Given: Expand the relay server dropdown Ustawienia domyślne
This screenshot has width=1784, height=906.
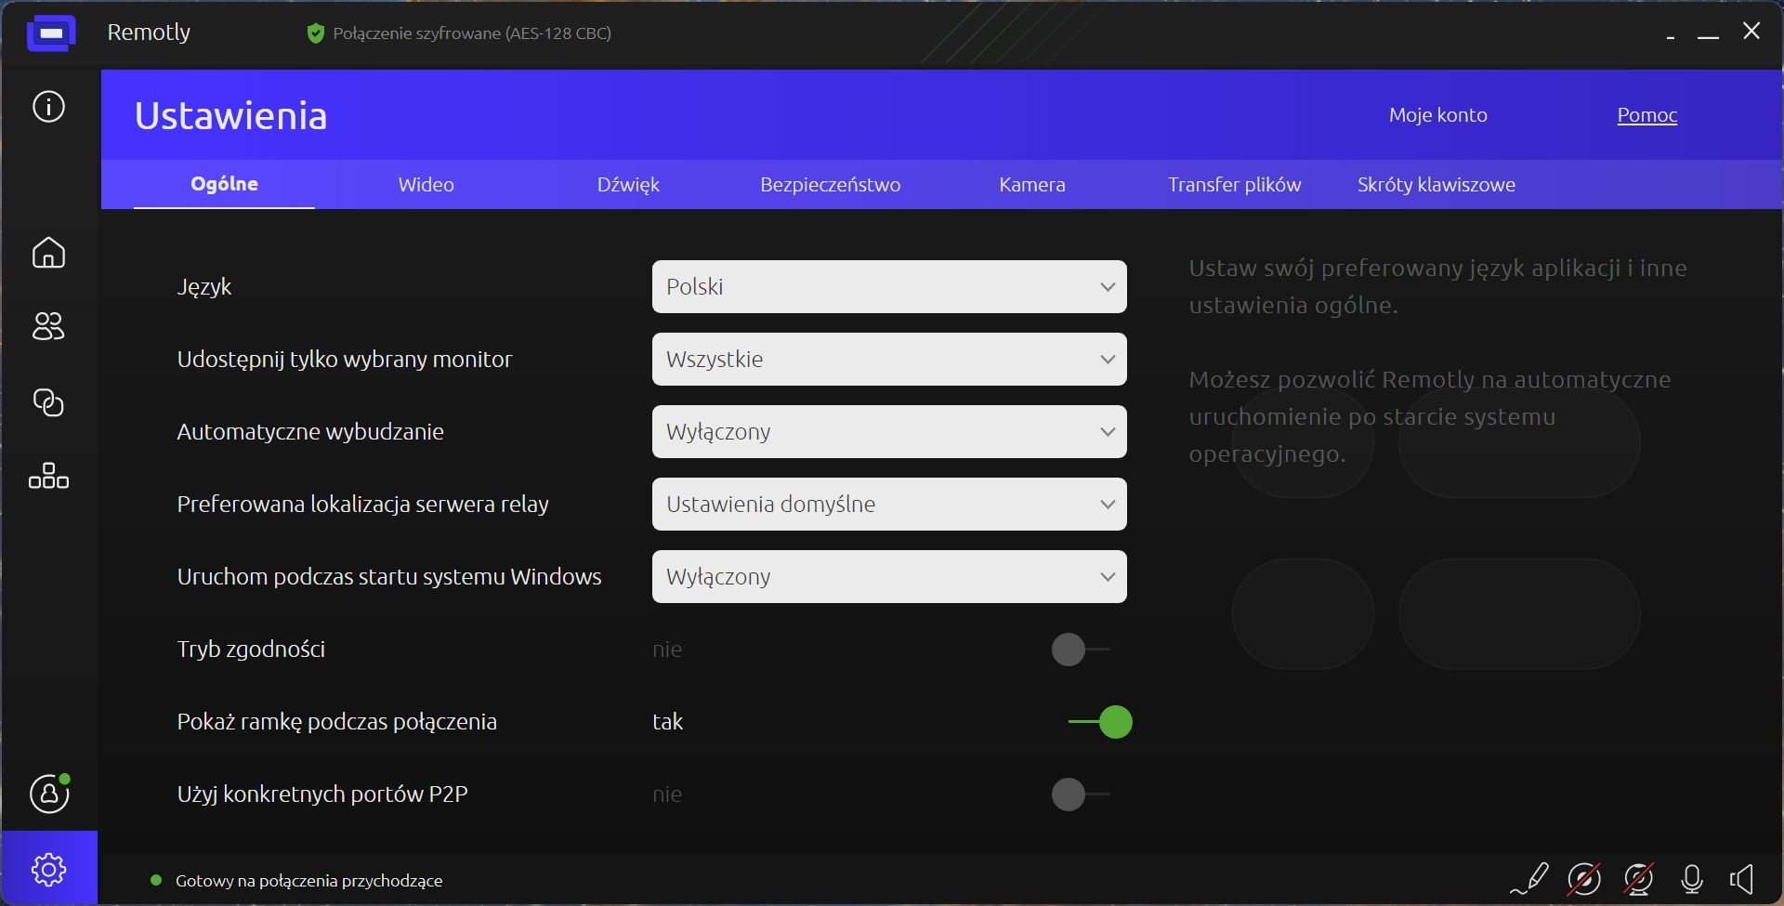Looking at the screenshot, I should pyautogui.click(x=889, y=504).
